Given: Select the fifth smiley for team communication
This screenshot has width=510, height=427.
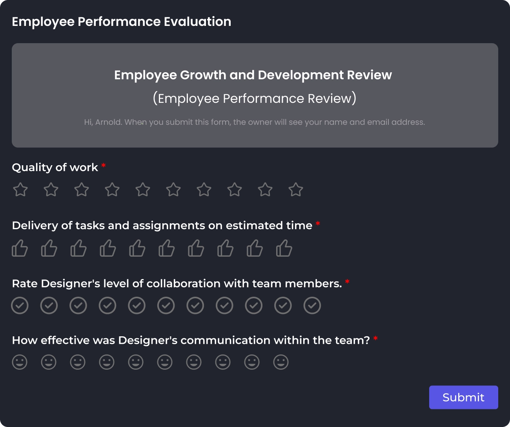Looking at the screenshot, I should [136, 362].
